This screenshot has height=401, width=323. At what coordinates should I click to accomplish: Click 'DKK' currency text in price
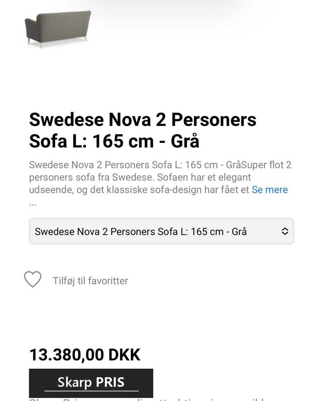point(124,355)
